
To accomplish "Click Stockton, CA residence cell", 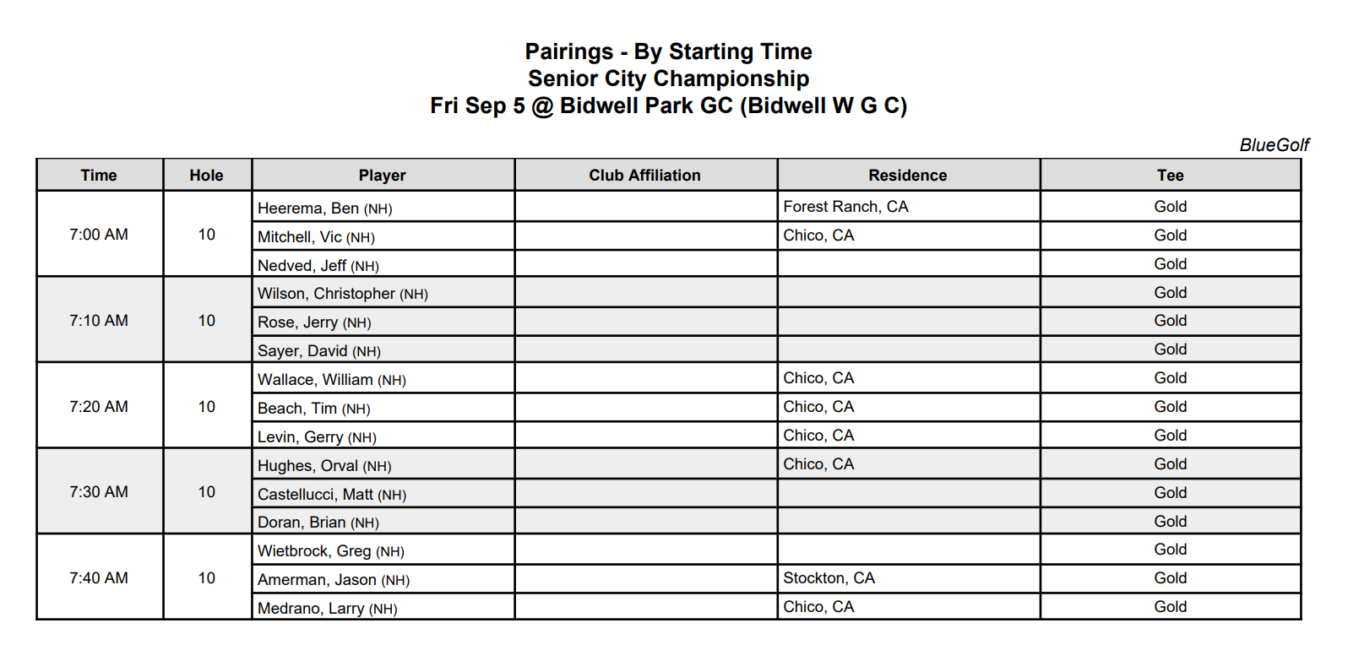I will coord(829,578).
